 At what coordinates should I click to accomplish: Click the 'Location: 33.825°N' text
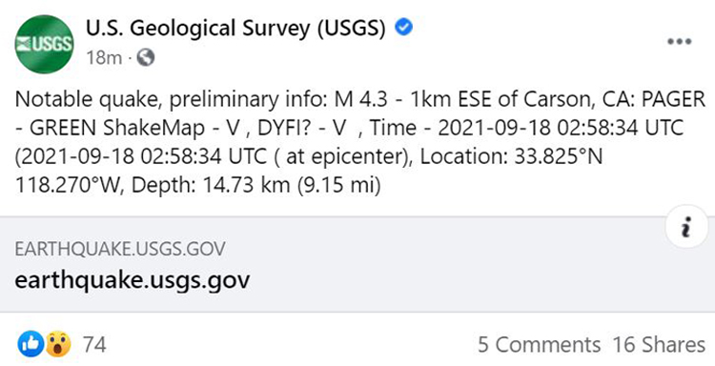pos(511,157)
